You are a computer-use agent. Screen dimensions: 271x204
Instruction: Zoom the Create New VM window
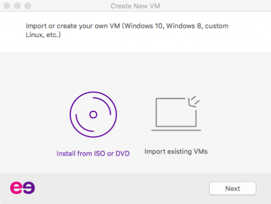click(28, 6)
